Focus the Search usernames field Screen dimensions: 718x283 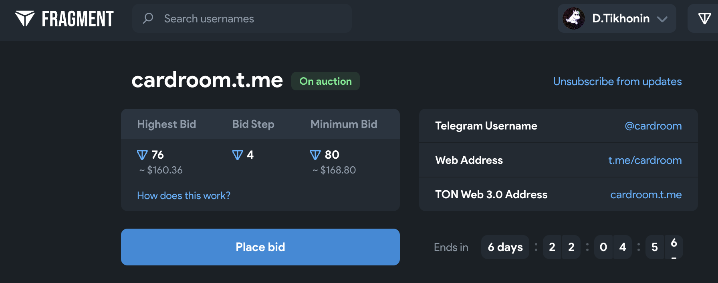tap(248, 18)
